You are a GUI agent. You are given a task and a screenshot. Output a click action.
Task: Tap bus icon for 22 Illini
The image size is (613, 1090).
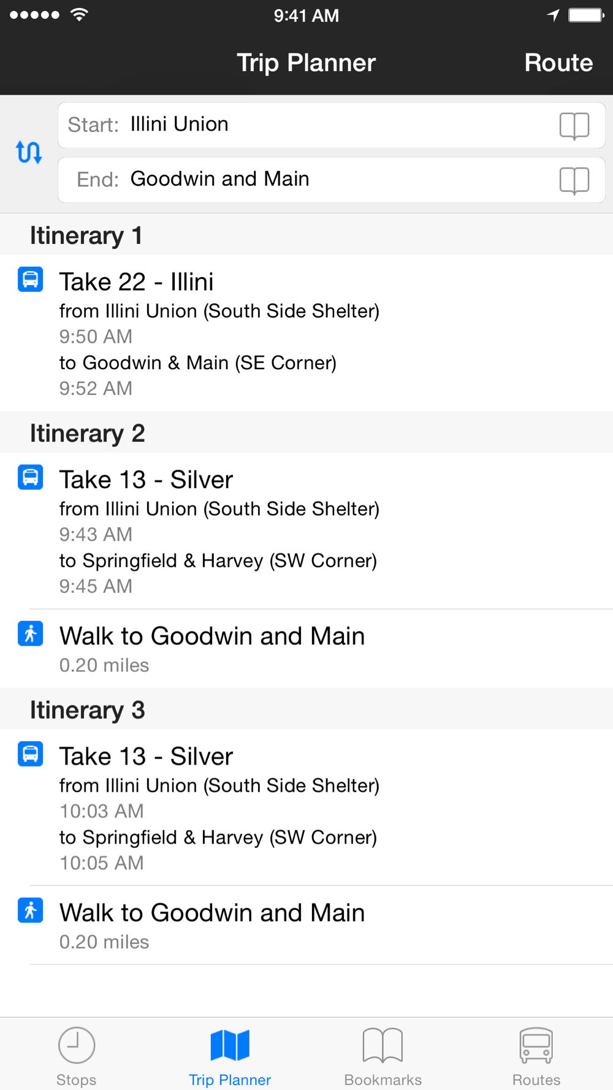point(30,280)
